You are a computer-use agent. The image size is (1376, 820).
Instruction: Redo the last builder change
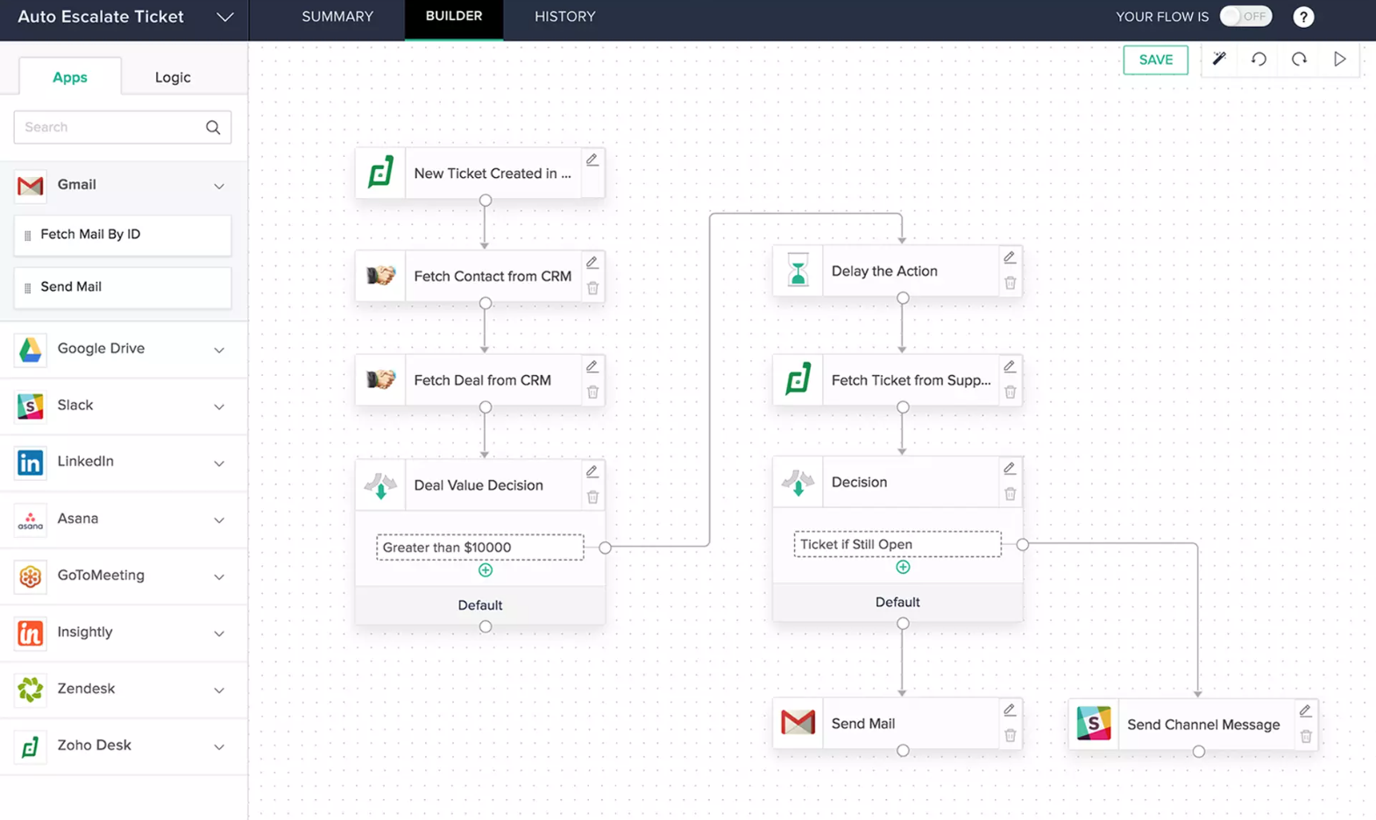click(x=1299, y=59)
